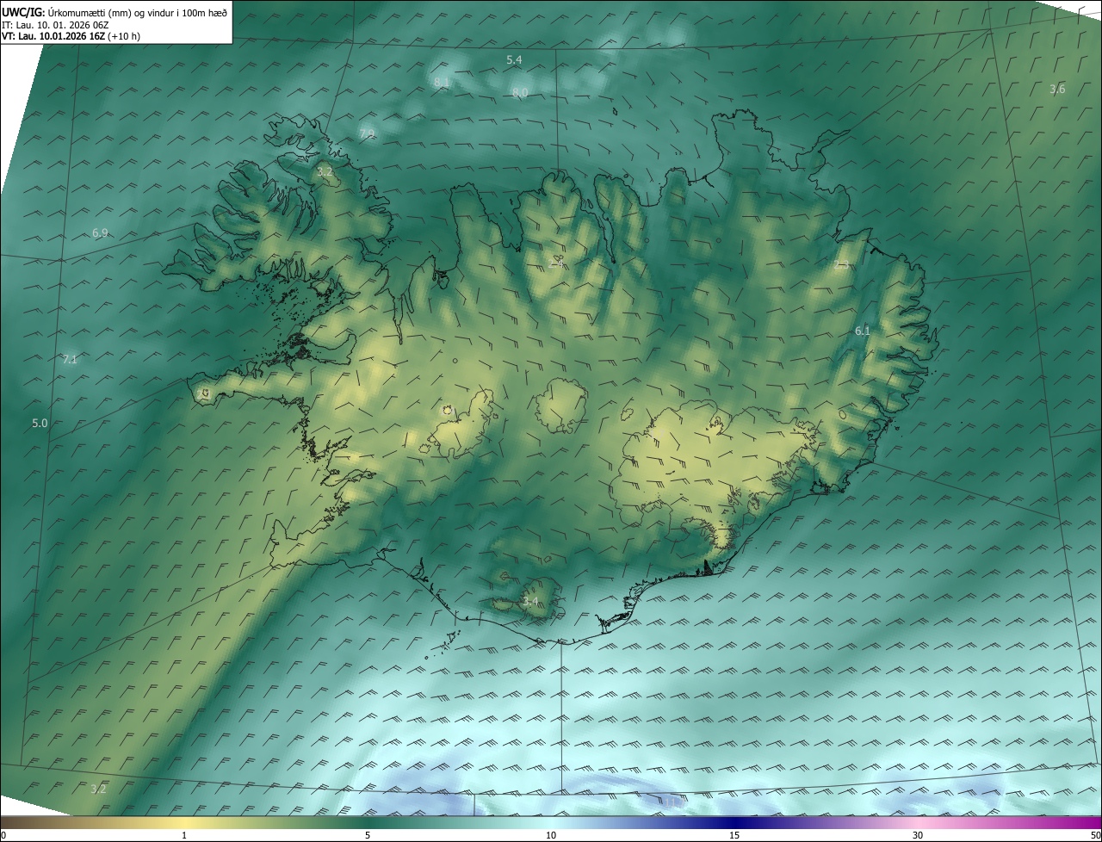Viewport: 1102px width, 842px height.
Task: Select the 5.4 value label north of Iceland
Action: 514,60
